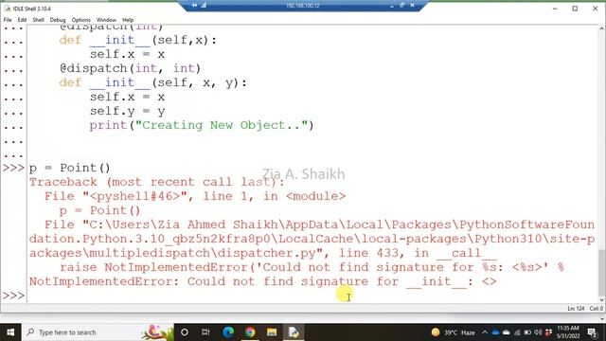Close the remote desktop connection bar
Image resolution: width=606 pixels, height=341 pixels.
[413, 6]
